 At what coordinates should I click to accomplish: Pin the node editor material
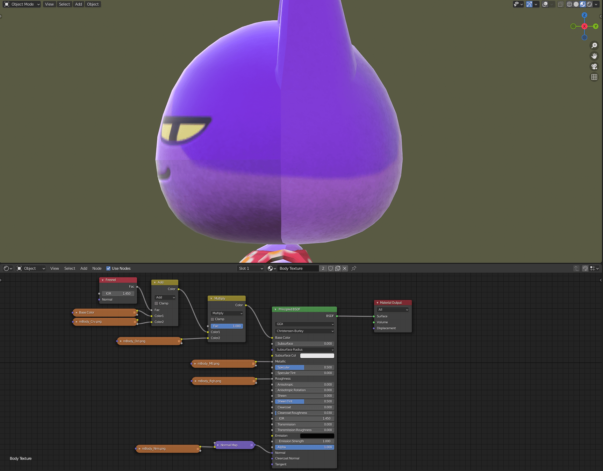[x=354, y=268]
